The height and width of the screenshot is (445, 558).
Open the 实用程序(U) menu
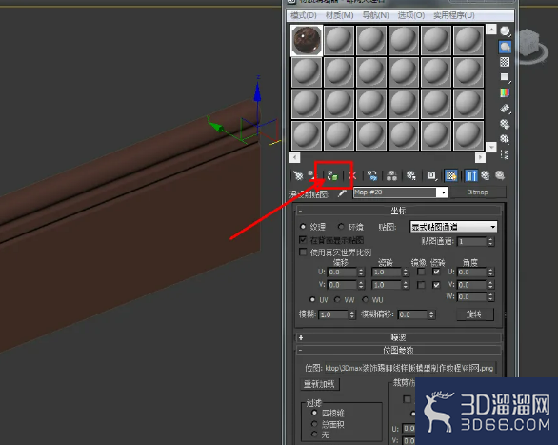click(454, 15)
